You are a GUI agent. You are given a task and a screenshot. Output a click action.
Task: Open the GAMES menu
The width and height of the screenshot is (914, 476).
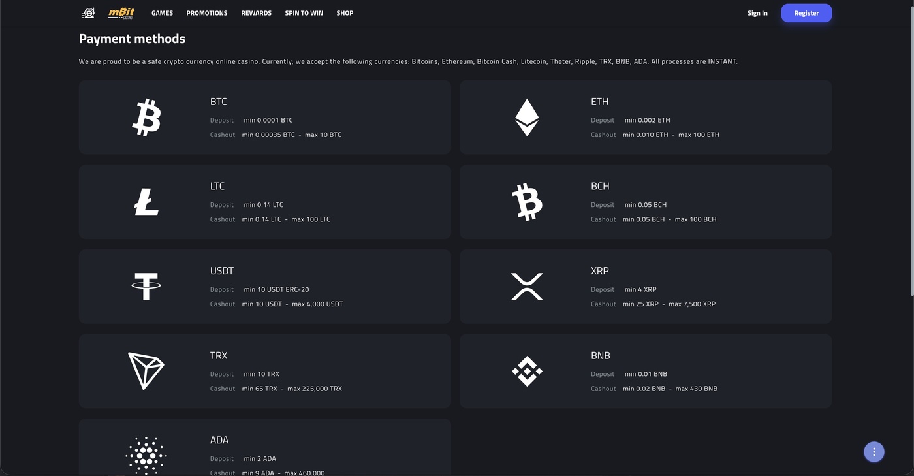tap(162, 13)
